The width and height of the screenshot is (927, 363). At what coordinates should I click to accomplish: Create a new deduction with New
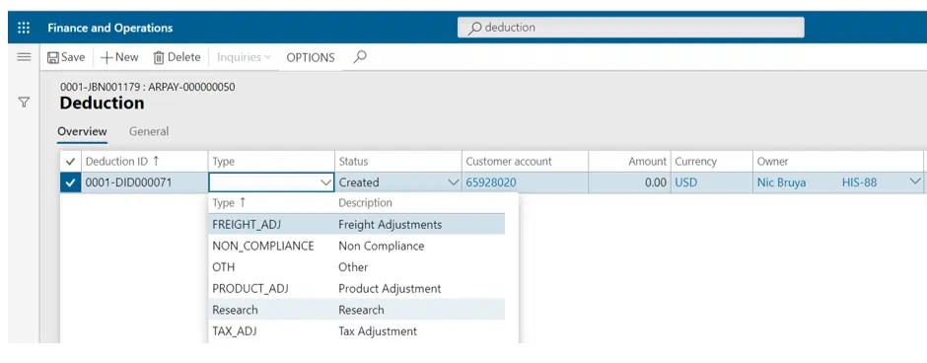coord(119,57)
